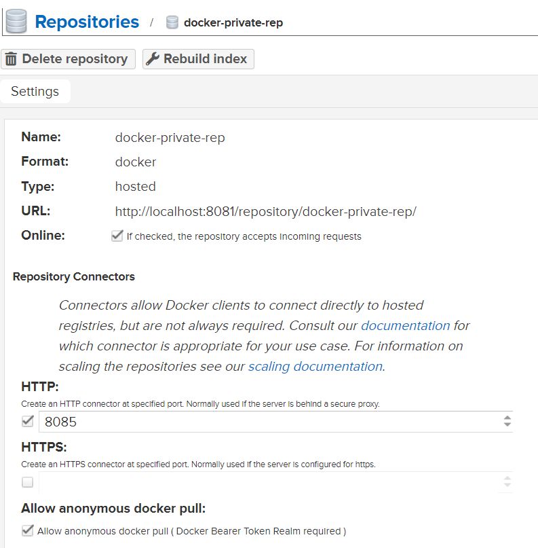The image size is (538, 548).
Task: Decrease HTTP port with the down arrow
Action: (507, 425)
